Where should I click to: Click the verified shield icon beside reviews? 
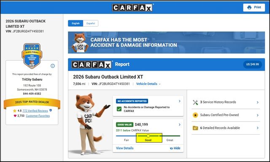[51, 110]
